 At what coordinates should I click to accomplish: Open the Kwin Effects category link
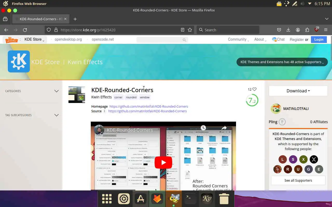[x=101, y=97]
